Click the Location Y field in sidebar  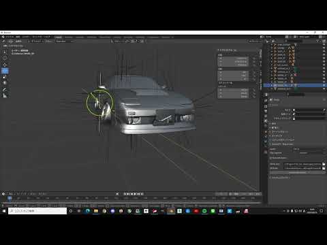pos(234,61)
